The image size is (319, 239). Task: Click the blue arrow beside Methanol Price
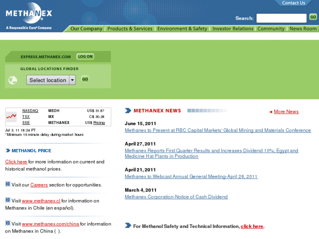(x=8, y=150)
